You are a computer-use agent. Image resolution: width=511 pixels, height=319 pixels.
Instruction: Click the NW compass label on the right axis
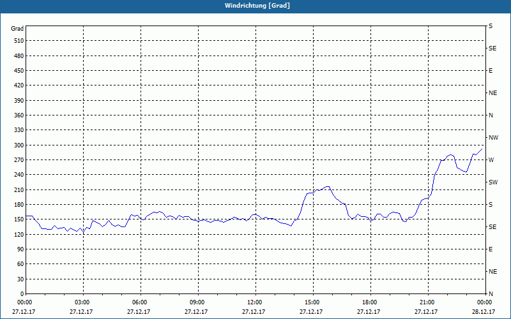[x=494, y=138]
